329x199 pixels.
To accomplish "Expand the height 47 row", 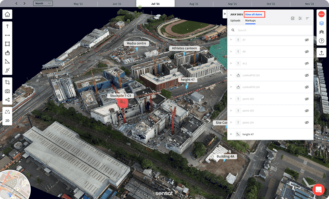I will coord(231,134).
